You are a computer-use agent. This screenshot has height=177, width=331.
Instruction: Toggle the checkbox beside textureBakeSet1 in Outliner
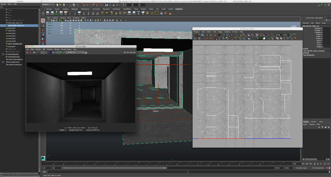[3, 62]
